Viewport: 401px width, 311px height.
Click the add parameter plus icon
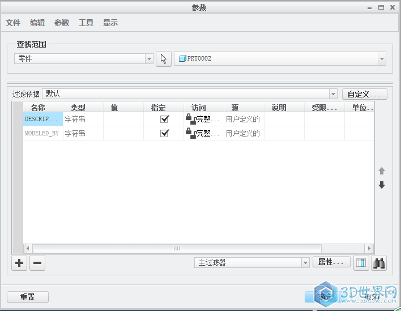coord(19,263)
